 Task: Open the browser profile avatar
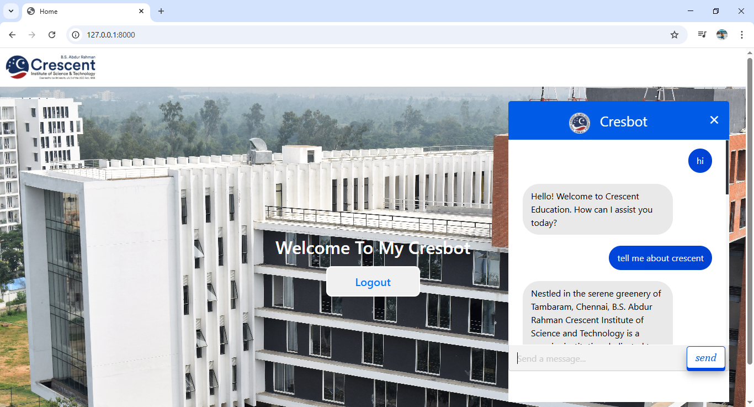[x=722, y=34]
